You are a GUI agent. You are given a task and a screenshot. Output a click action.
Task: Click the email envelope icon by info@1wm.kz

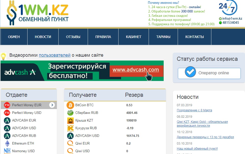[x=220, y=19]
